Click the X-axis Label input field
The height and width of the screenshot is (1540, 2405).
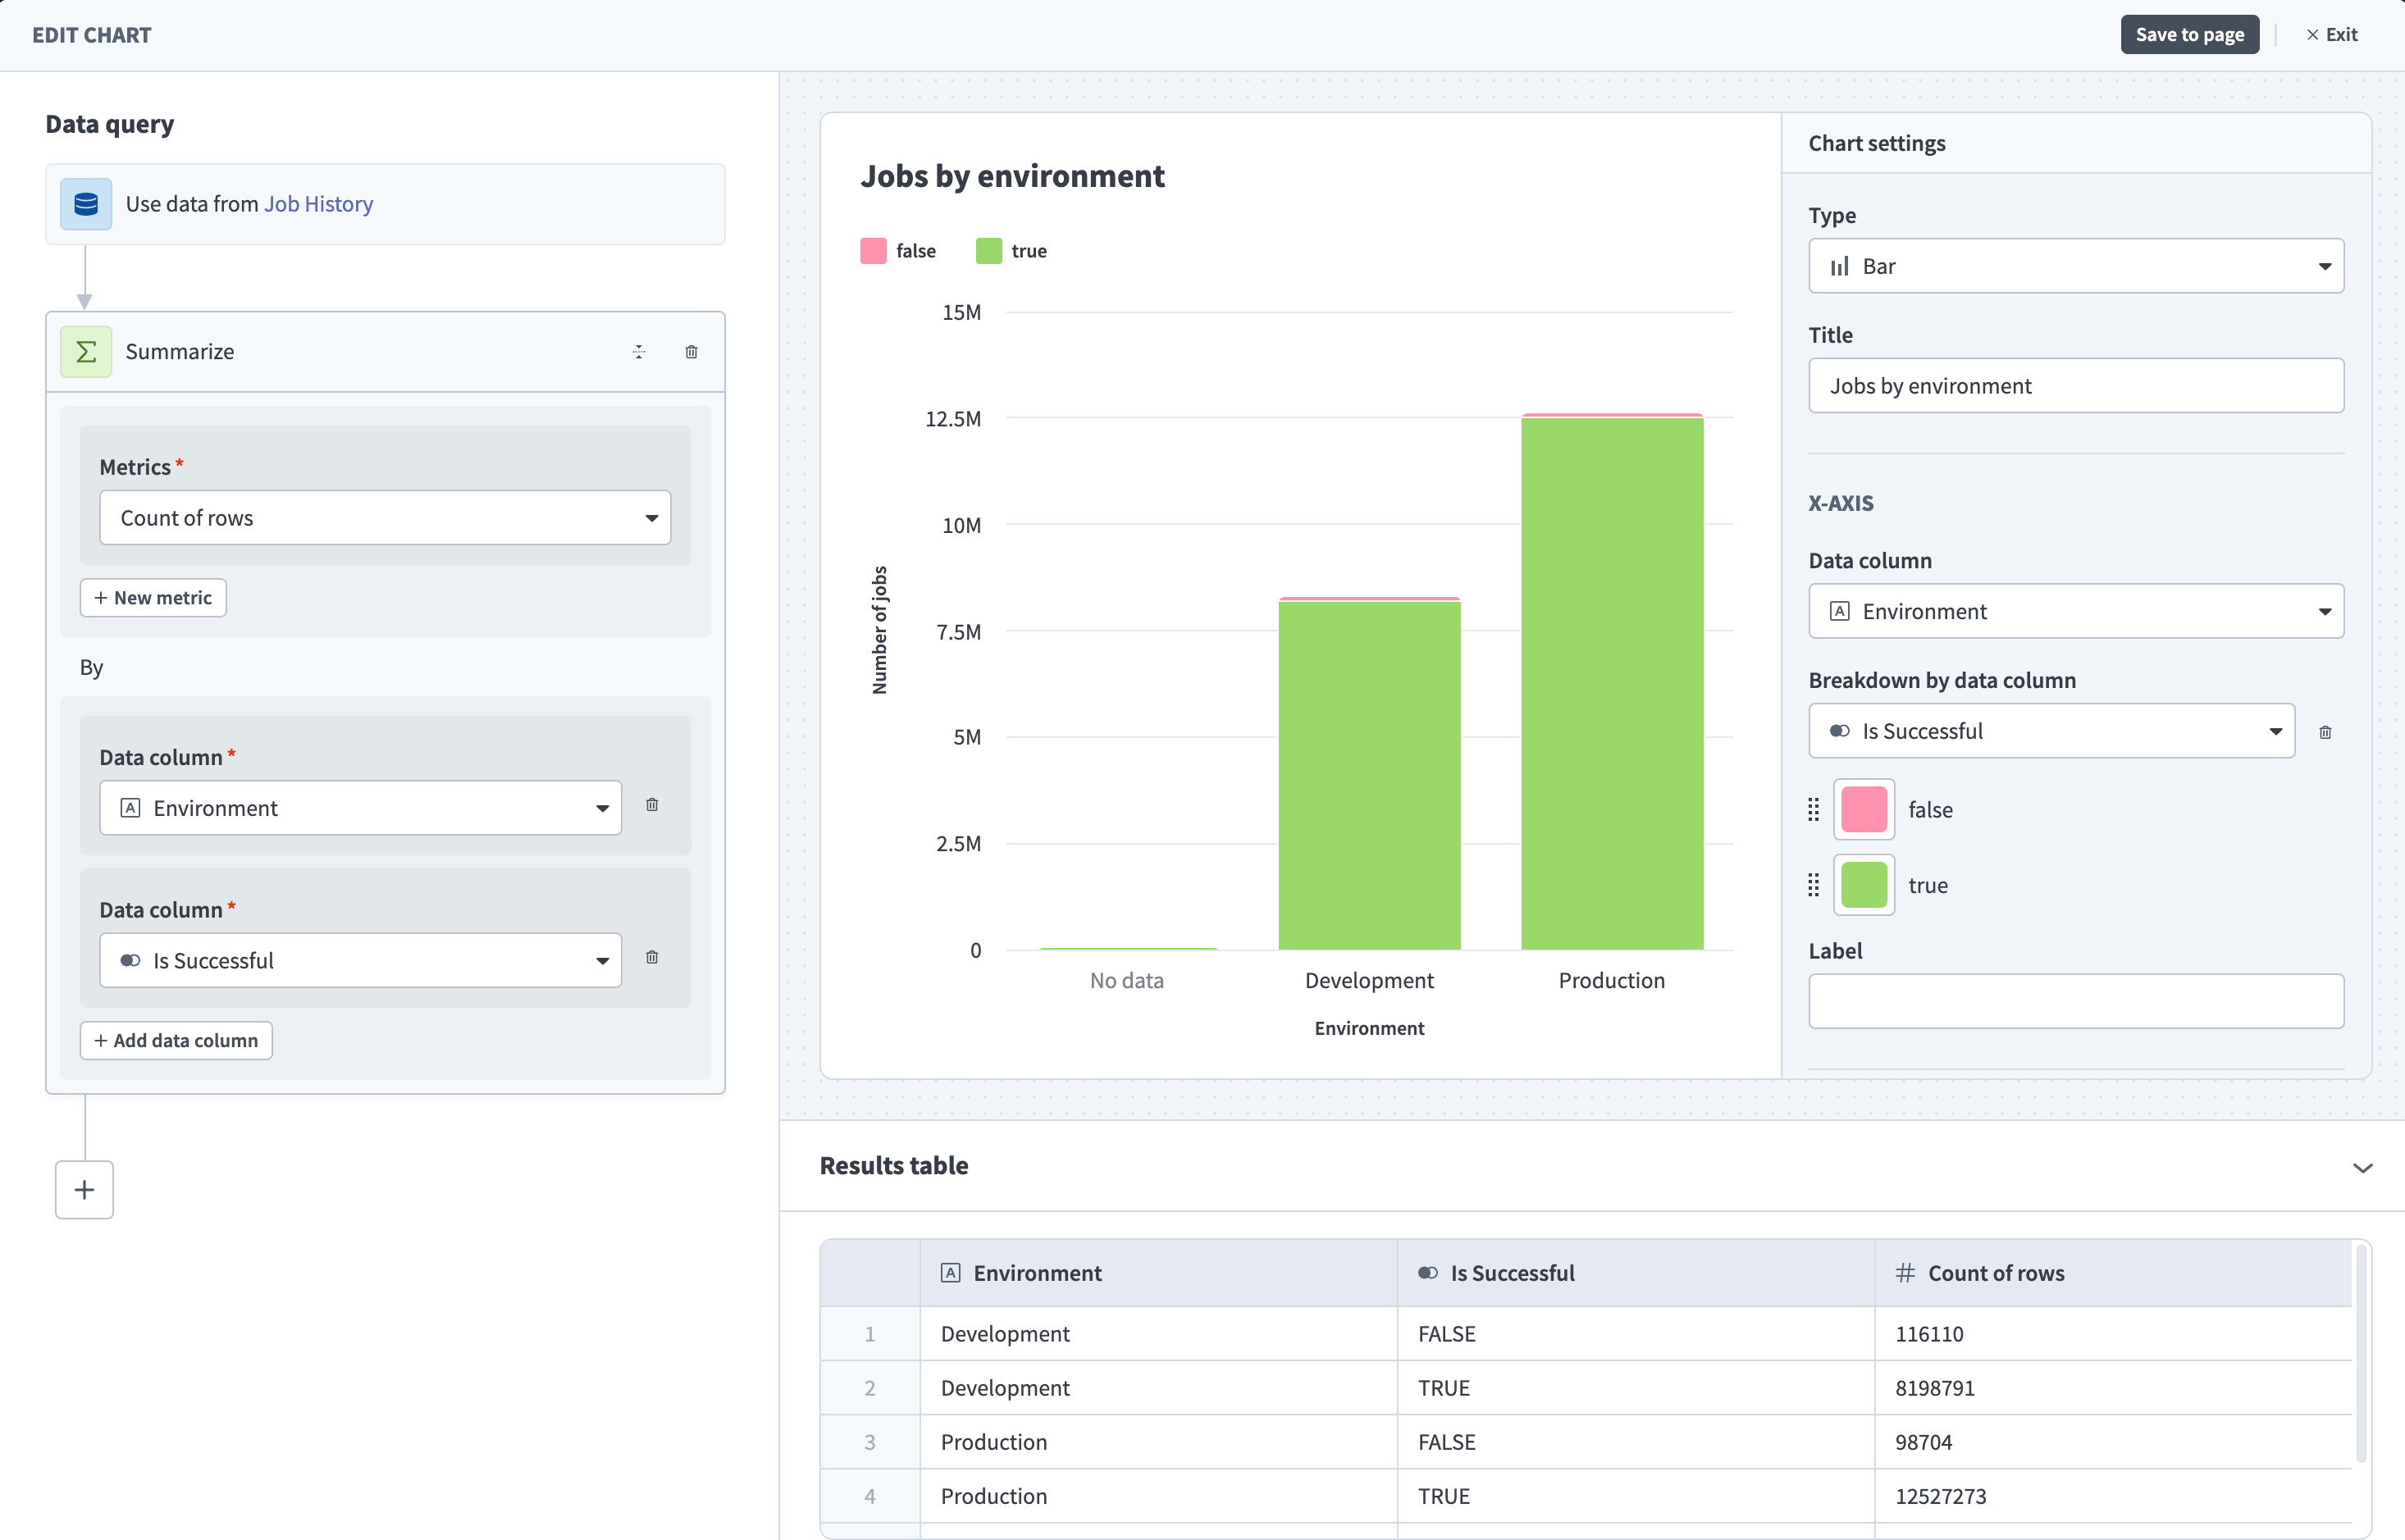click(x=2075, y=1001)
